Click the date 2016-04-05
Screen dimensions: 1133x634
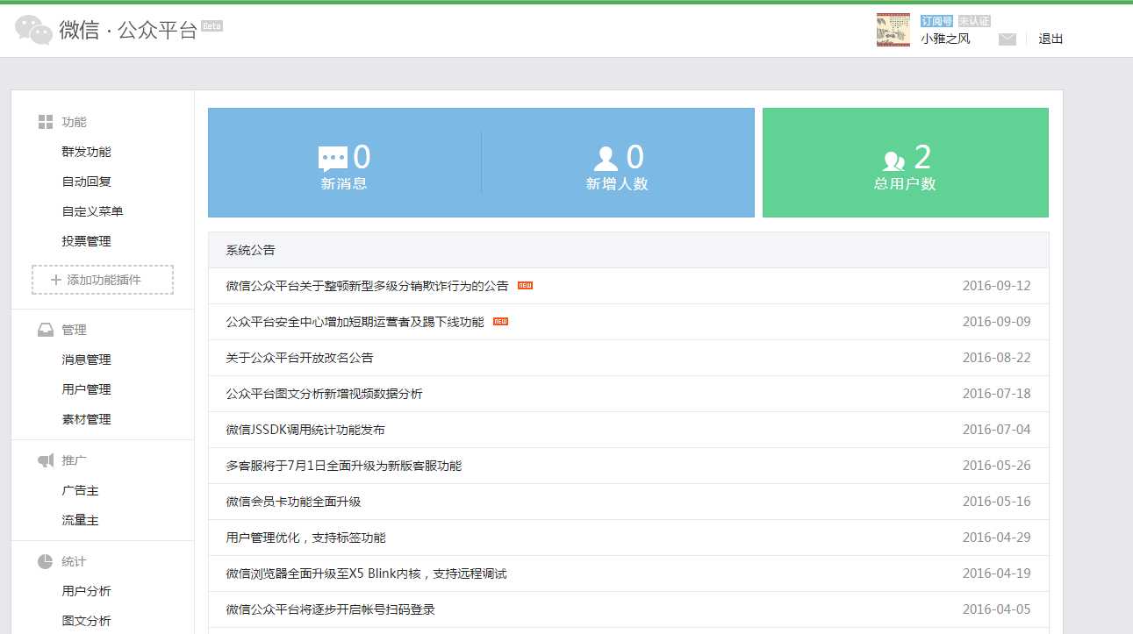point(996,609)
